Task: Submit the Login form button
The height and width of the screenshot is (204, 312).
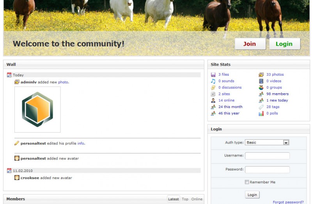Action: tap(252, 195)
